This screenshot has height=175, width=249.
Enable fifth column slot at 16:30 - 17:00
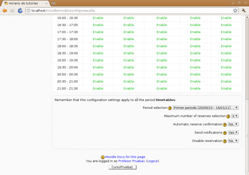[226, 25]
